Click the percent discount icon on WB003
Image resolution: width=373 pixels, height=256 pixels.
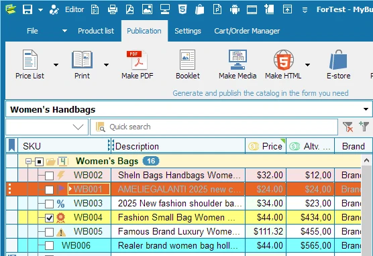point(60,204)
